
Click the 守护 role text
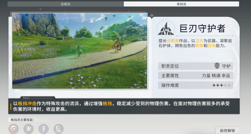pos(226,66)
